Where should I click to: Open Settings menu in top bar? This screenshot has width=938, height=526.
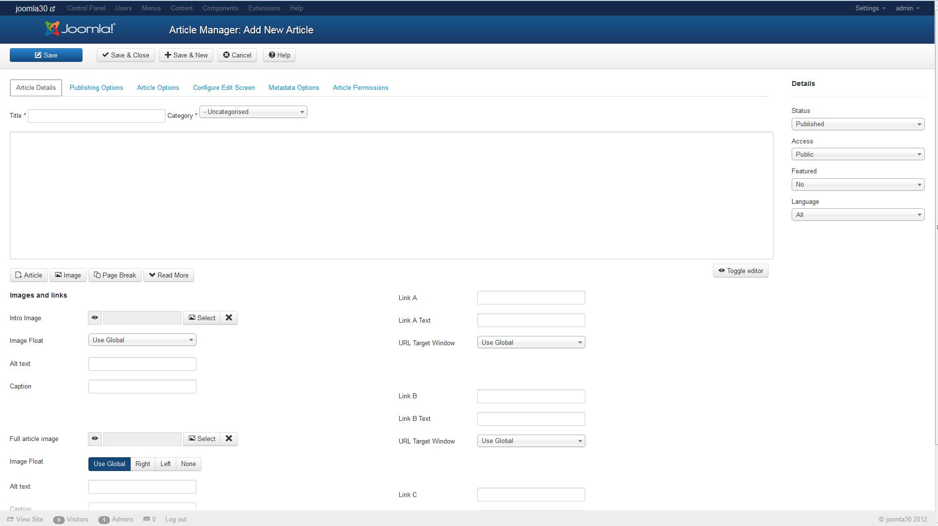click(x=870, y=8)
